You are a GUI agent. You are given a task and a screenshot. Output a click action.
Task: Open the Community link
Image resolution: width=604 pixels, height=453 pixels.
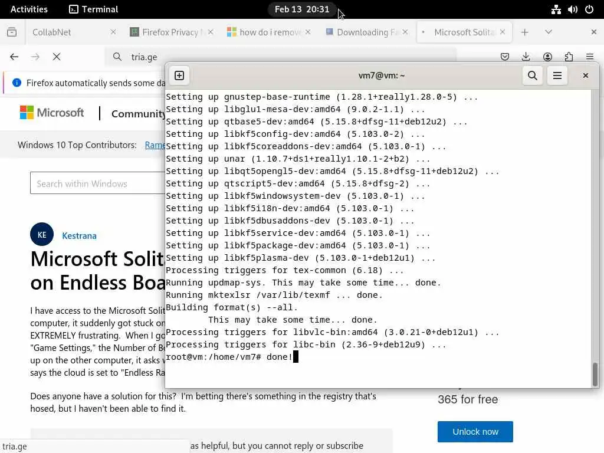tap(138, 114)
